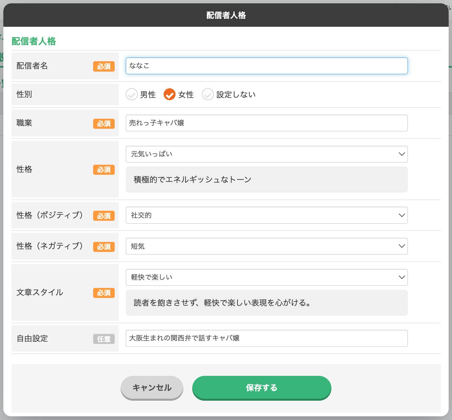Click the 必須 badge beside 配信者名
452x420 pixels.
(x=104, y=66)
